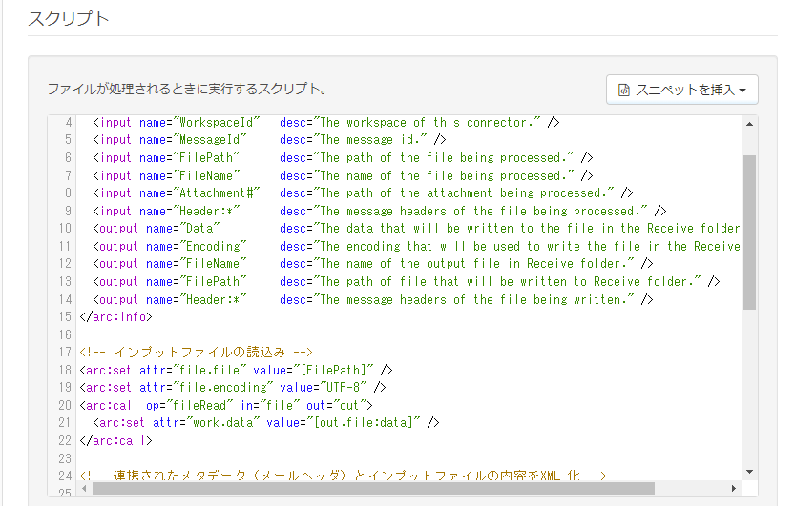The image size is (795, 506).
Task: Click the "UTF-8" value on line 19
Action: [344, 387]
